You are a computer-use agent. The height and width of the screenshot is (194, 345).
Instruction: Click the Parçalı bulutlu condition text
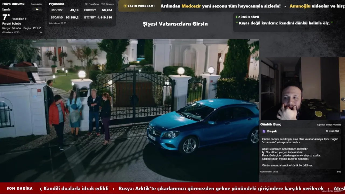(12, 24)
